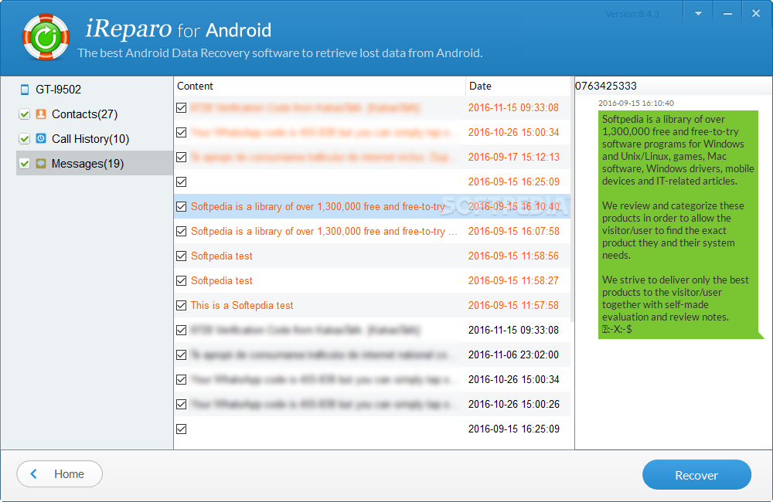The width and height of the screenshot is (773, 502).
Task: Click the Date column header
Action: (518, 86)
